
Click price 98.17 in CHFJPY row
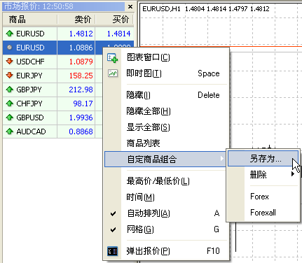click(x=83, y=104)
